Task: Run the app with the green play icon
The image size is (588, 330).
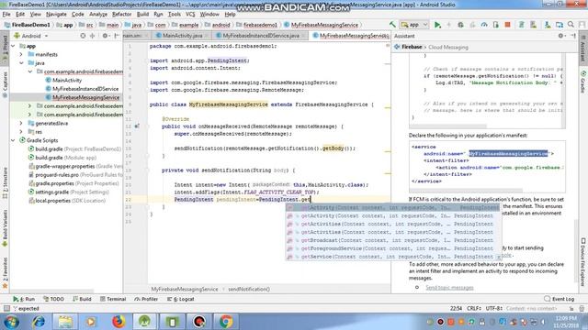Action: coord(437,25)
